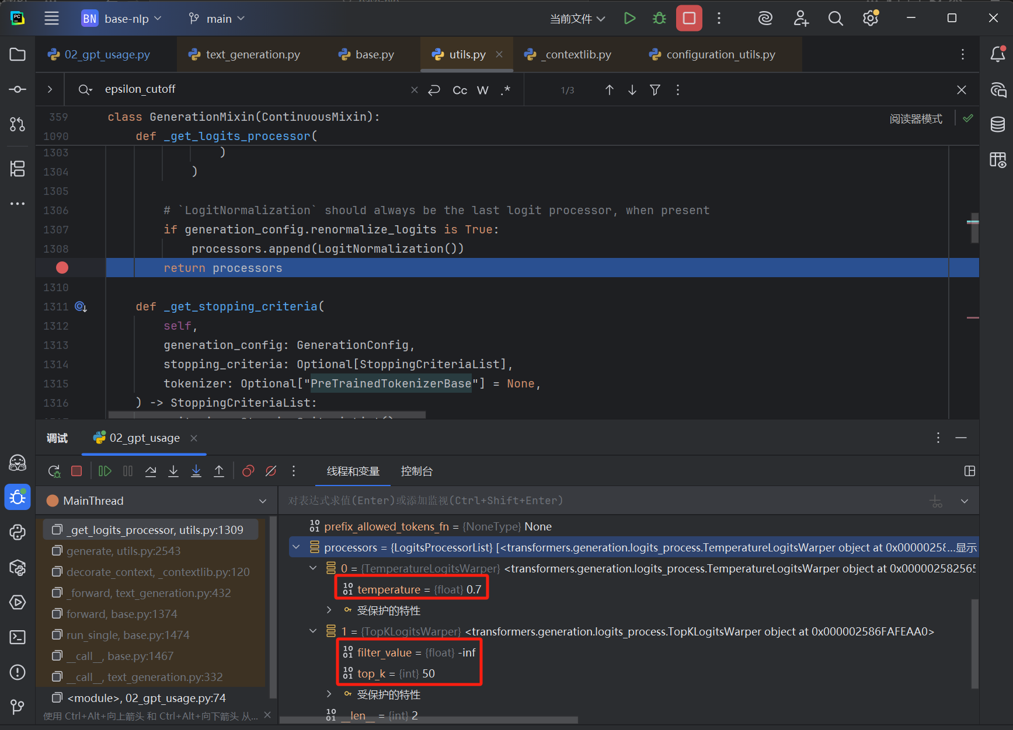Click the Rerun debug session icon
The height and width of the screenshot is (730, 1013).
[x=54, y=471]
